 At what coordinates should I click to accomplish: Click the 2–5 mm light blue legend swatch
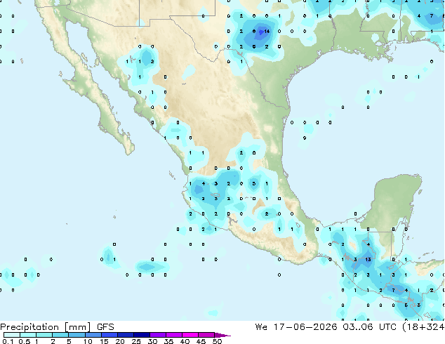[60, 335]
